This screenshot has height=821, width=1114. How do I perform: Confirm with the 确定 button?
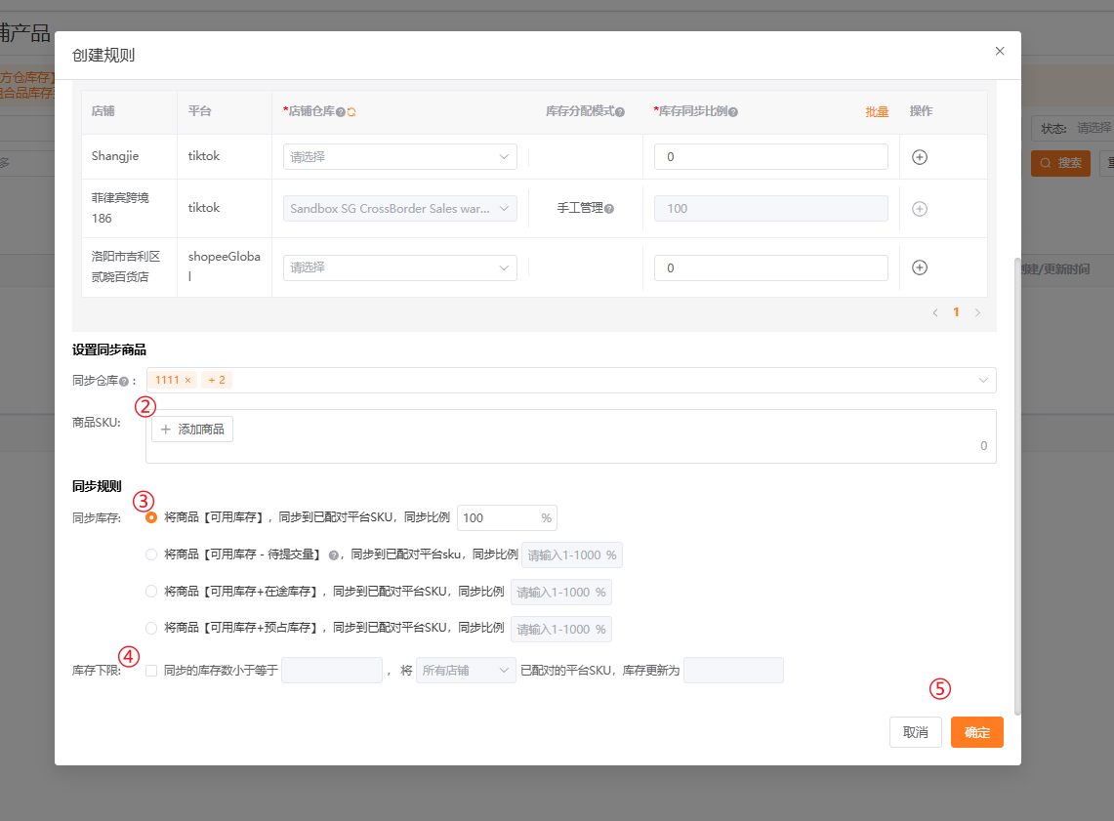click(977, 732)
